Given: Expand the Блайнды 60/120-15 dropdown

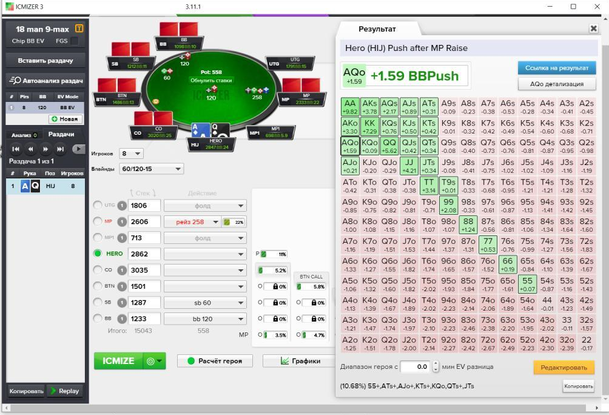Looking at the screenshot, I should point(152,169).
